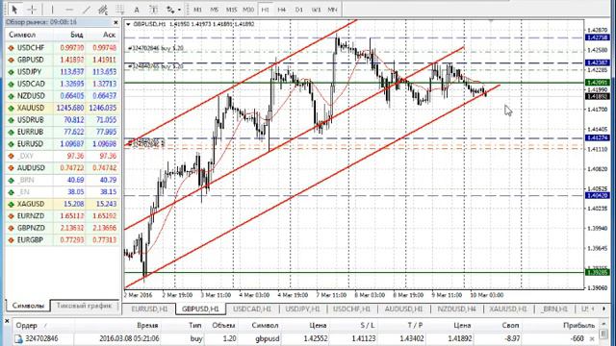The width and height of the screenshot is (616, 346).
Task: Select the Text Label tool
Action: (154, 9)
